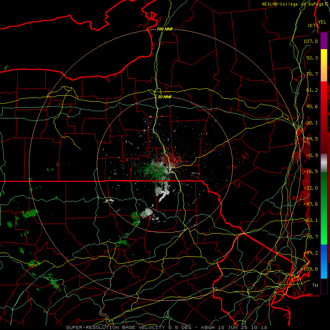Click the -94.2 velocity scale value

point(311,253)
